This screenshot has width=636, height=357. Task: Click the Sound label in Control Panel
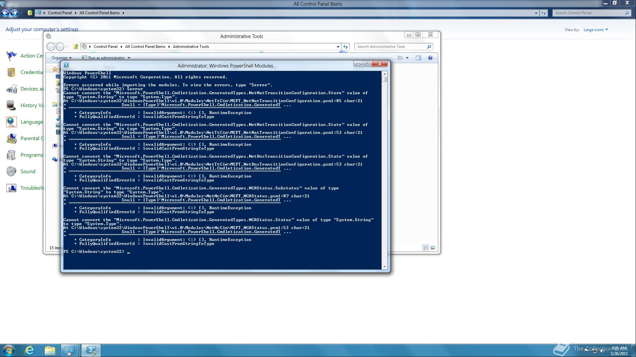(x=28, y=172)
